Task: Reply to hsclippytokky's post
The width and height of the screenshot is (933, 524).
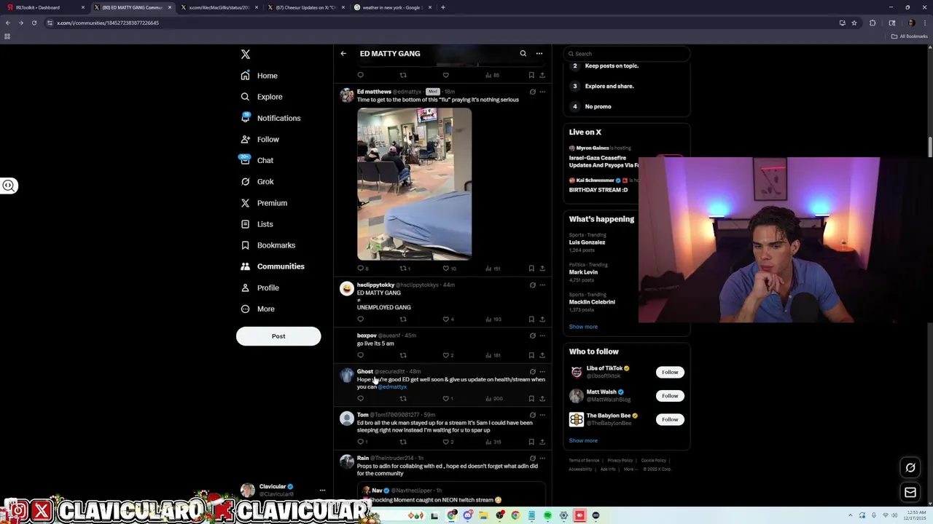Action: pyautogui.click(x=361, y=319)
